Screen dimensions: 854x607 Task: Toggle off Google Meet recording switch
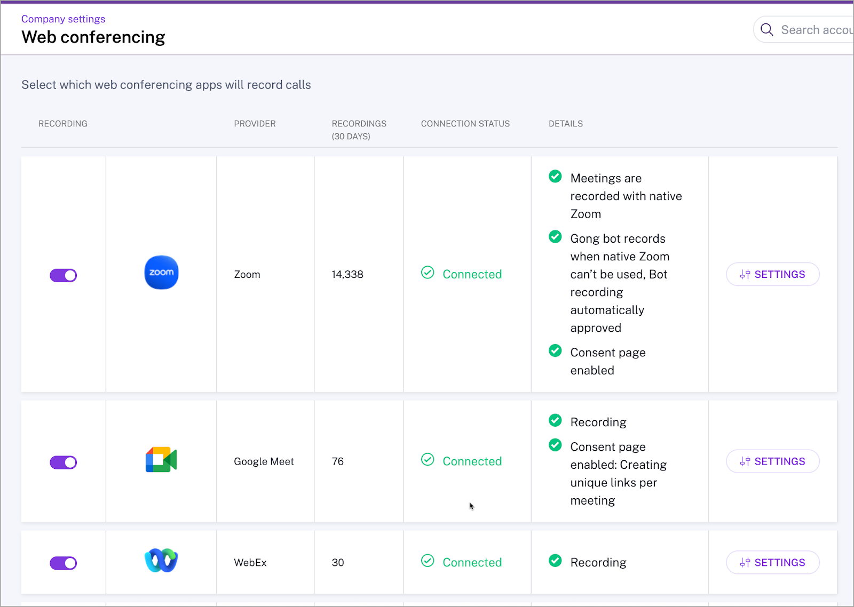(64, 462)
